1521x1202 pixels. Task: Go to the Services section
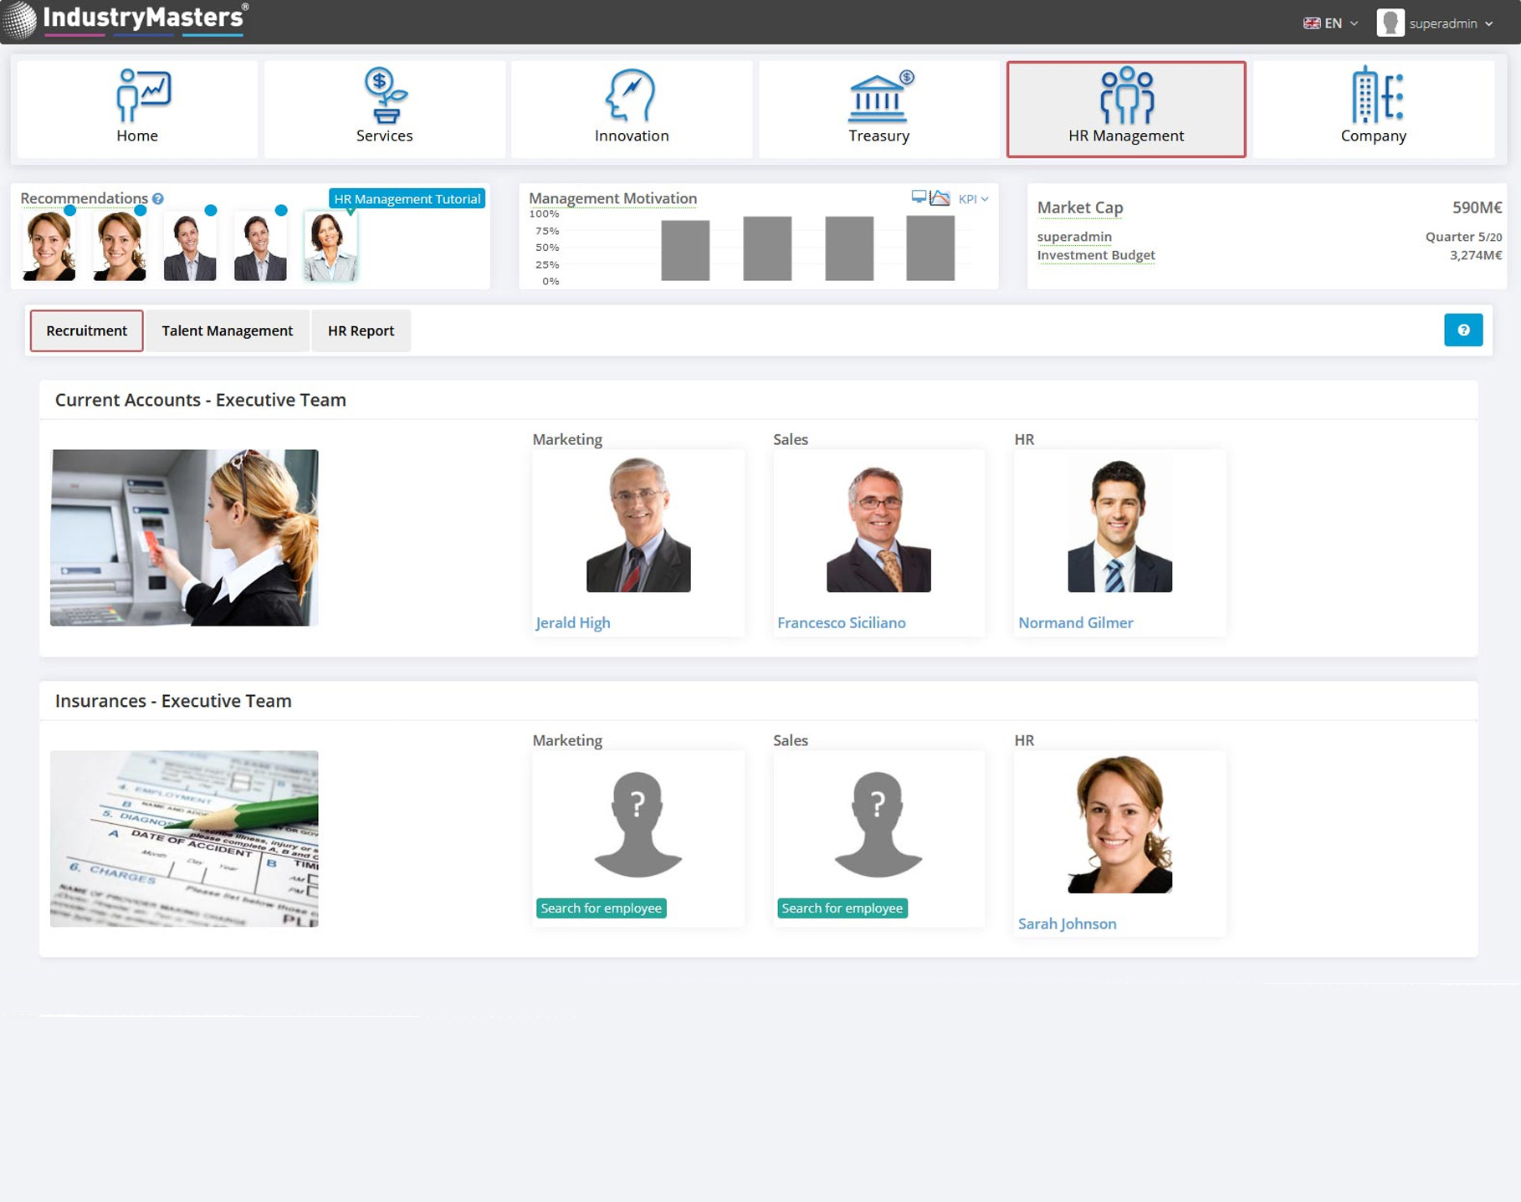[384, 109]
